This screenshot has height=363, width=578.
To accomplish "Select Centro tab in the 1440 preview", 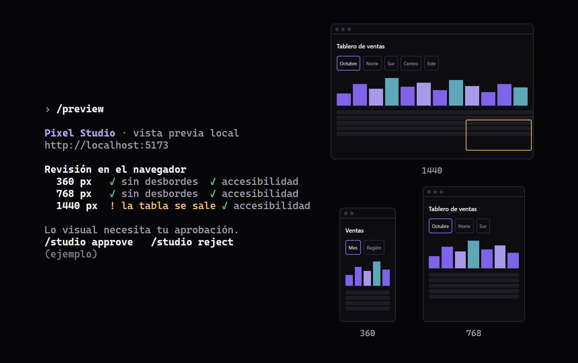I will pos(411,63).
